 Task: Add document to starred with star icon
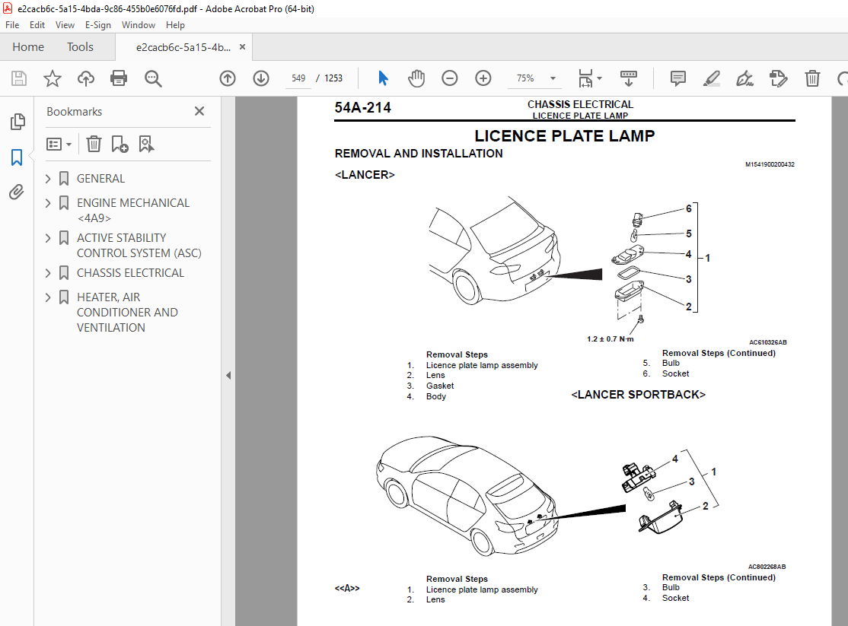click(x=53, y=78)
